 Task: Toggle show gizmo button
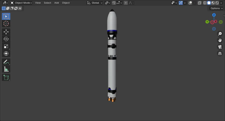point(181,3)
